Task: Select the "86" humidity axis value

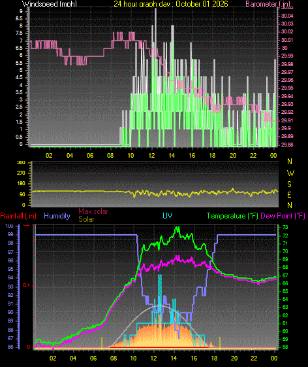Action: pos(10,347)
